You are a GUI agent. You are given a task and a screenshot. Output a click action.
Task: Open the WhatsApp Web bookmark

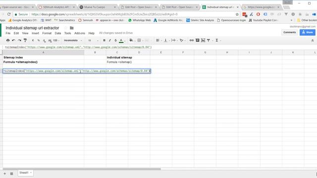pos(140,20)
